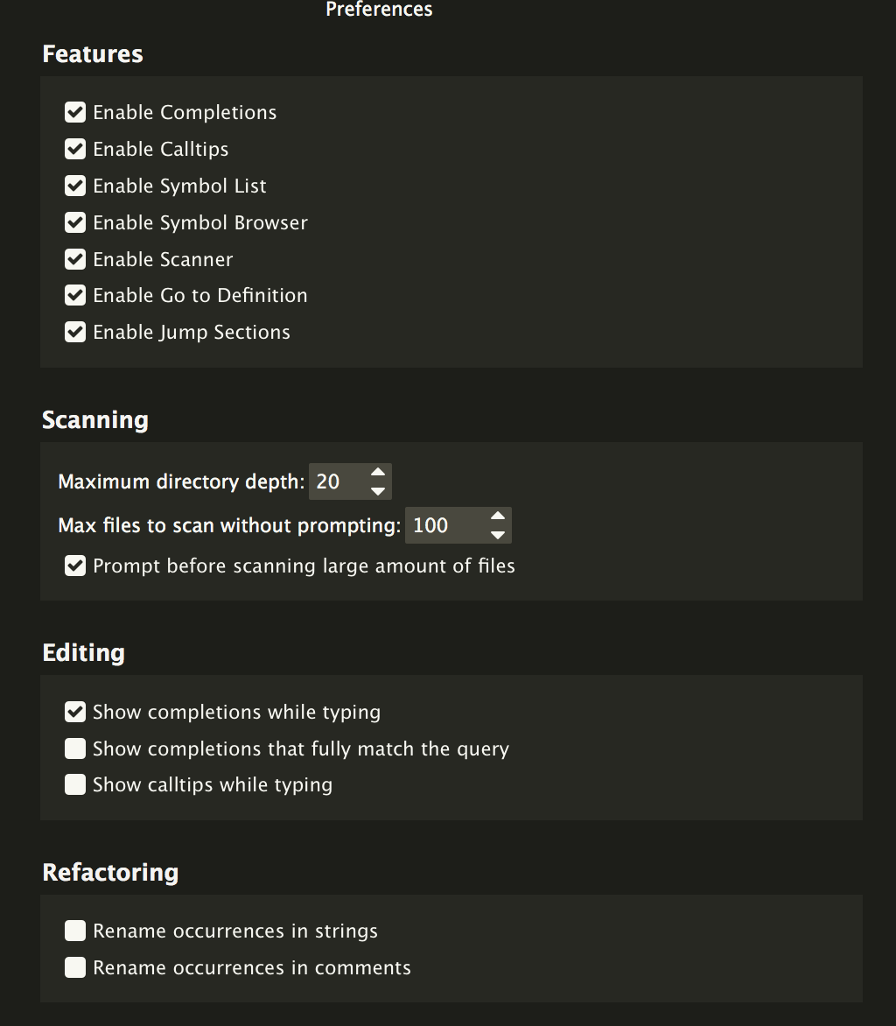Check Show calltips while typing
The width and height of the screenshot is (896, 1026).
pyautogui.click(x=75, y=784)
